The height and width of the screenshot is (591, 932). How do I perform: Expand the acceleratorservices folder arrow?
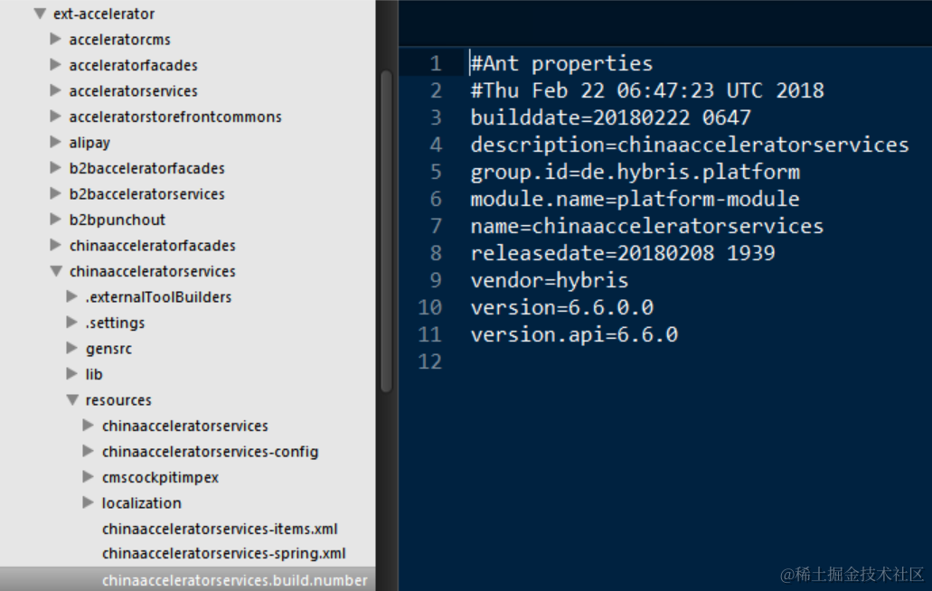point(55,90)
